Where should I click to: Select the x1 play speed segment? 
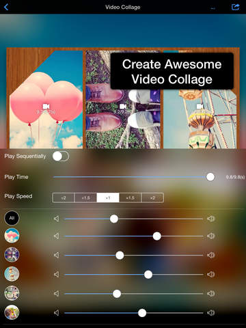108,197
